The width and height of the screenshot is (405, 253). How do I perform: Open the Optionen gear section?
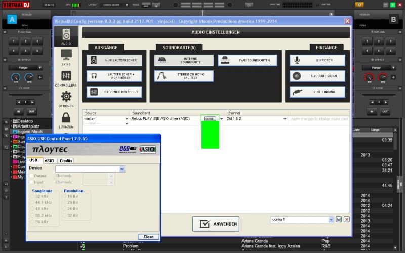(66, 99)
